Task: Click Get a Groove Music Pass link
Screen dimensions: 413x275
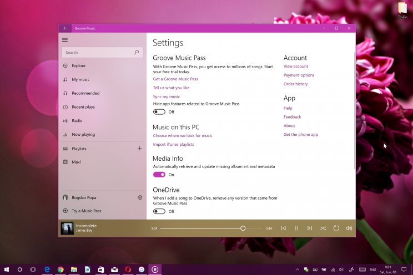Action: coord(175,79)
